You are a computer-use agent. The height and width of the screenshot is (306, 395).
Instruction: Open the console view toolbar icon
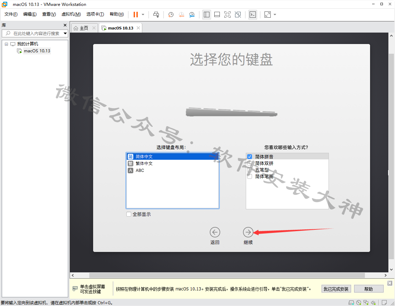[253, 15]
